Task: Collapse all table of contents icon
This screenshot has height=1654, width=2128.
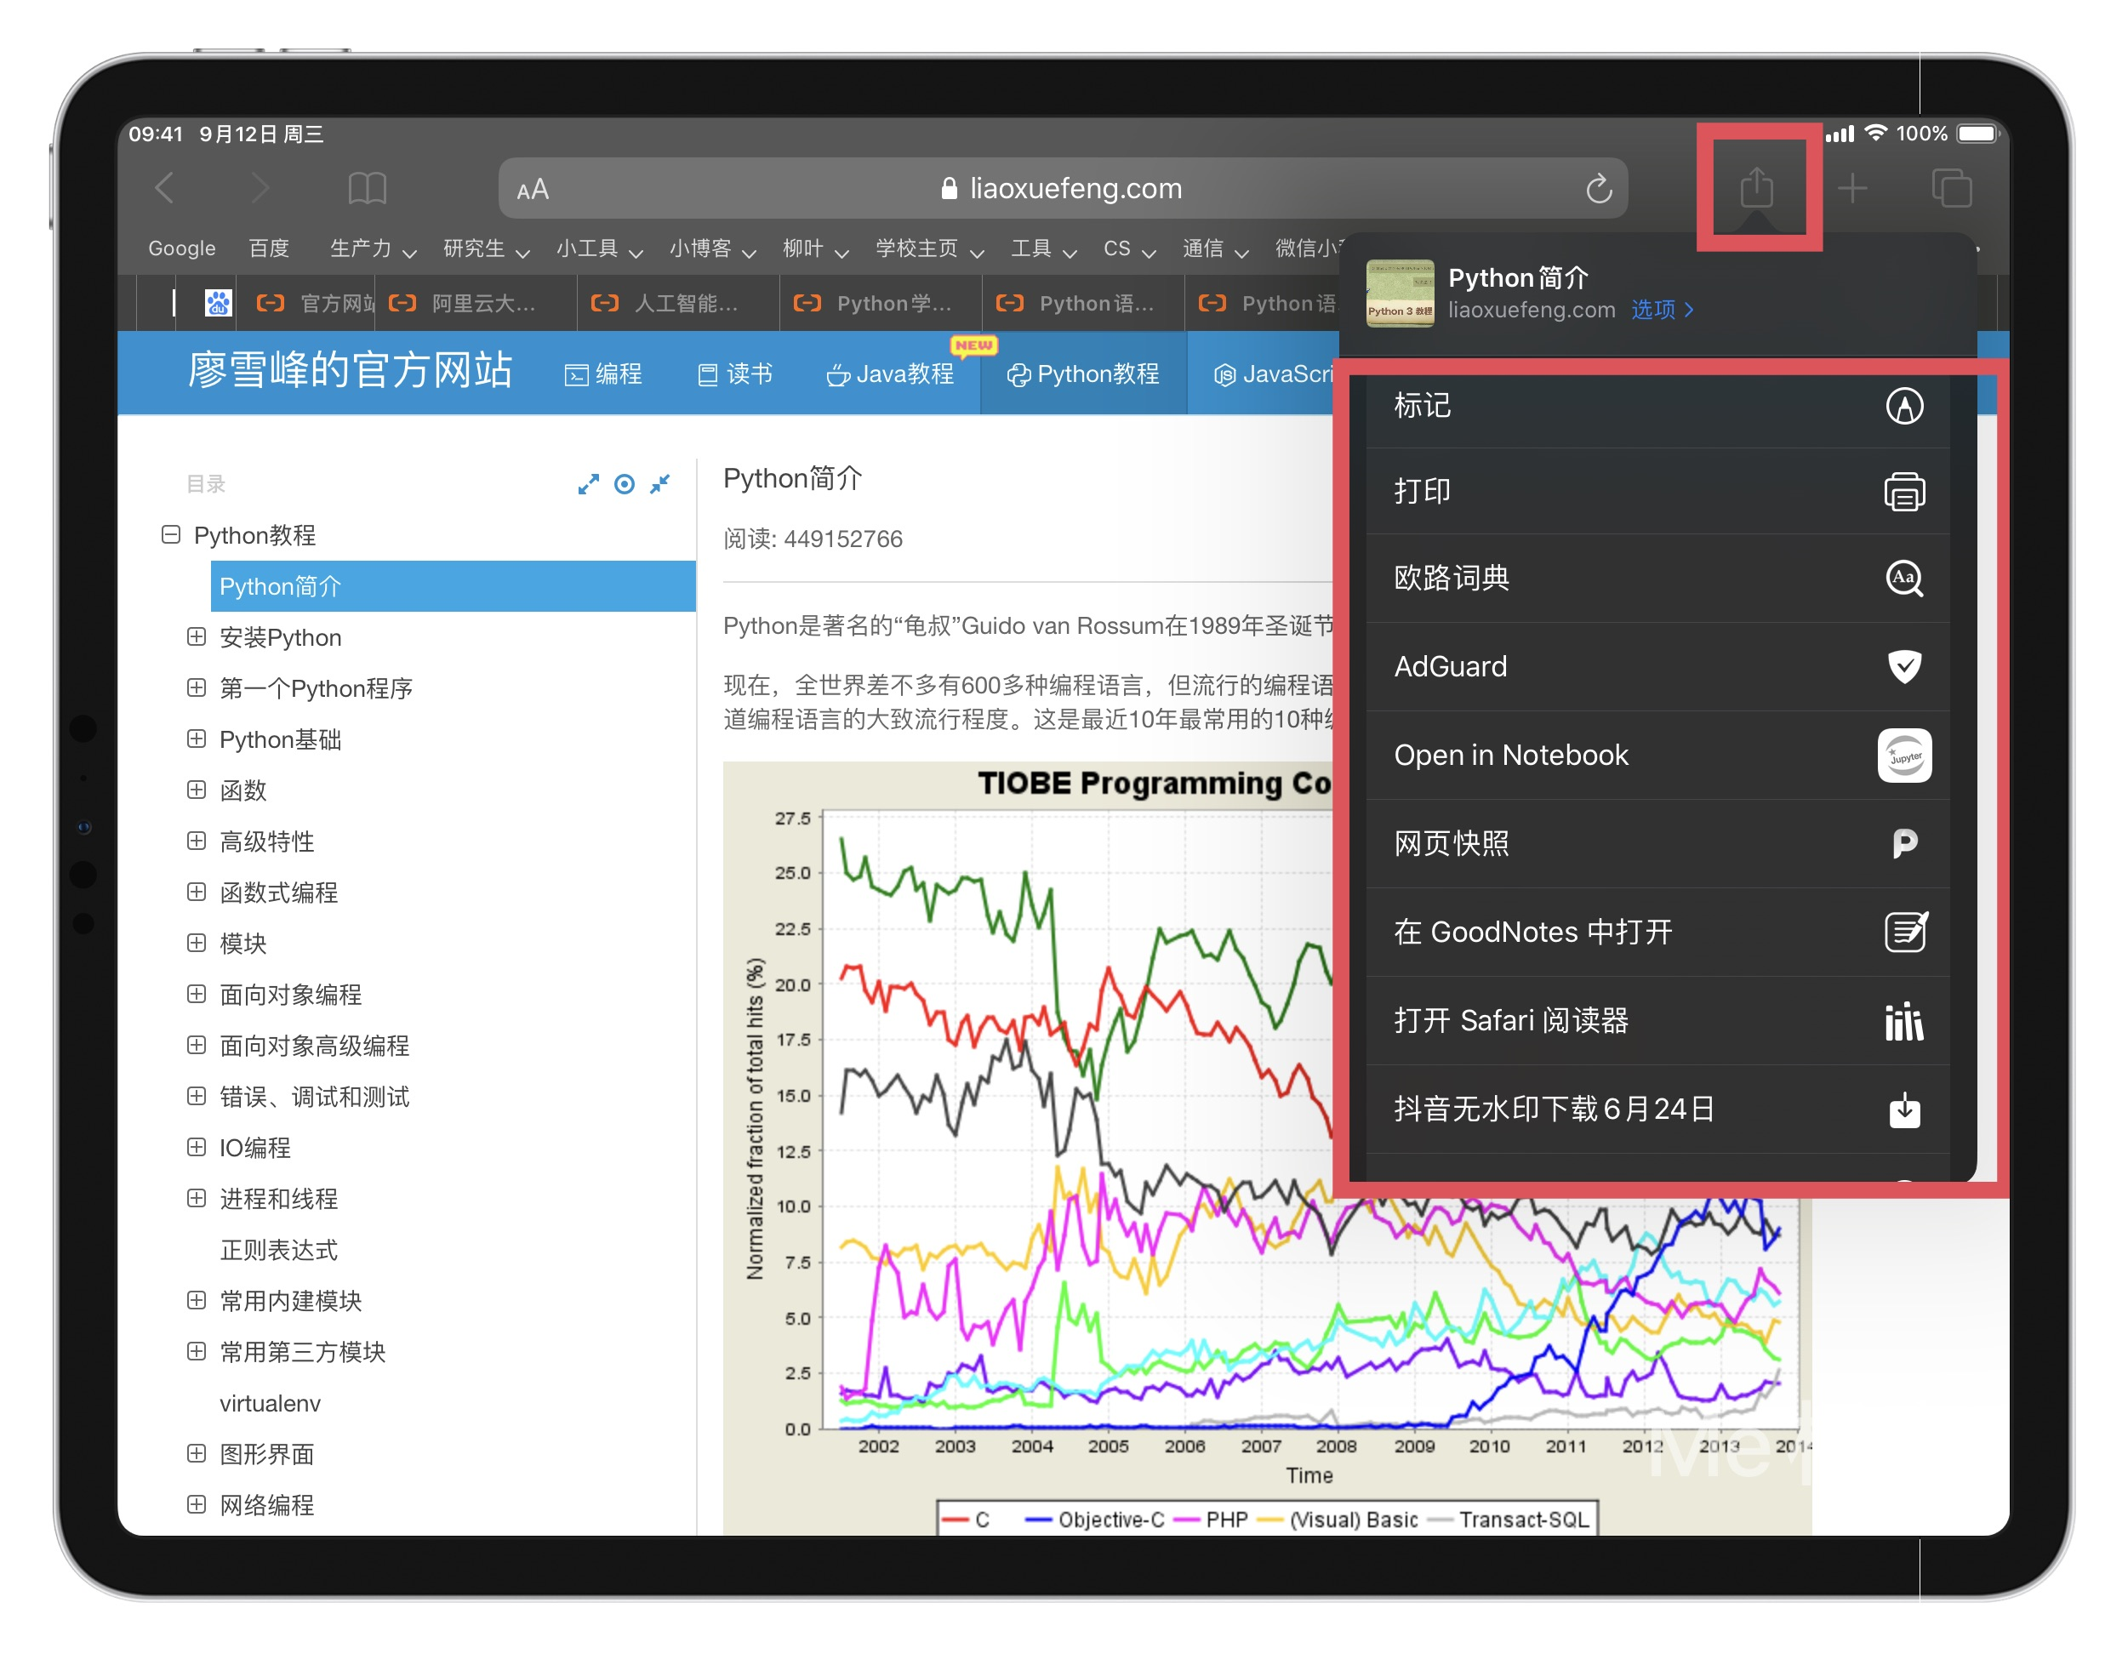Action: pyautogui.click(x=659, y=484)
